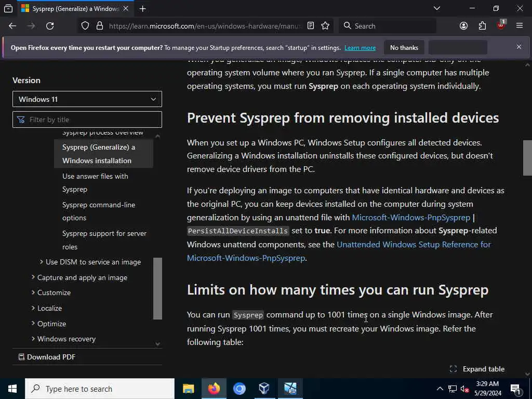Select the Sysprep (Generalize) a Windows tab
Screen dimensions: 532x399
pos(74,8)
